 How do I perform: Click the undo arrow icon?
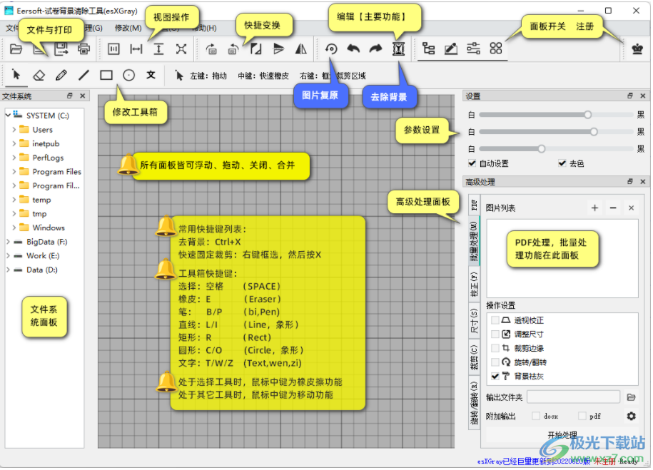pos(353,49)
